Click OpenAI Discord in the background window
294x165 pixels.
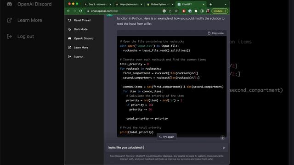(x=34, y=4)
